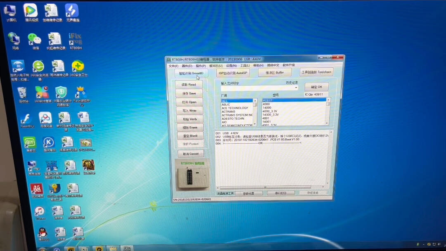Image resolution: width=446 pixels, height=251 pixels.
Task: Launch the red driver tool shortcut
Action: [37, 190]
